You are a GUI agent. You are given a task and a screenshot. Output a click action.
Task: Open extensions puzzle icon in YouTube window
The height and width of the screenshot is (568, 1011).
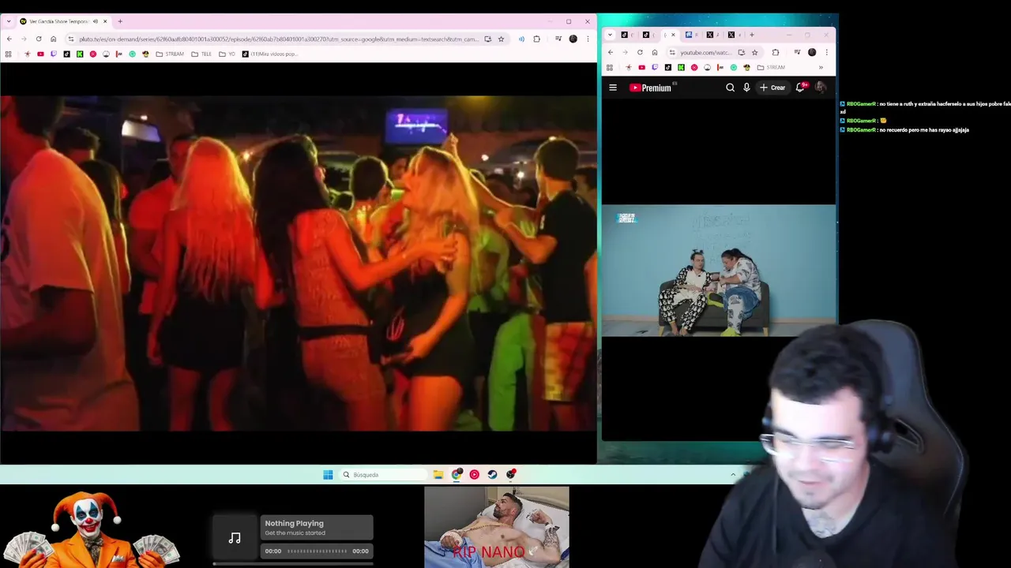pyautogui.click(x=775, y=52)
